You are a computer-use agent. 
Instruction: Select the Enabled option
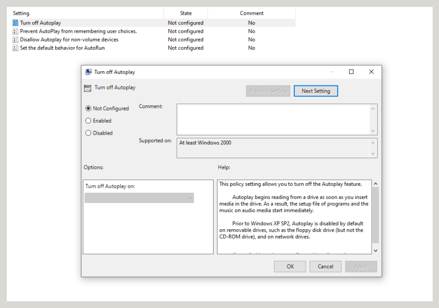[88, 121]
